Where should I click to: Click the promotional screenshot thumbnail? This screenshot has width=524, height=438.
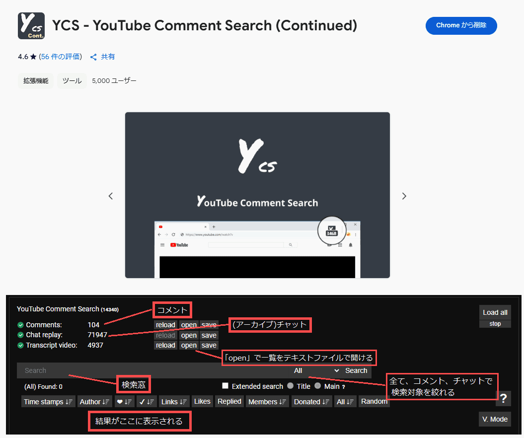tap(257, 195)
